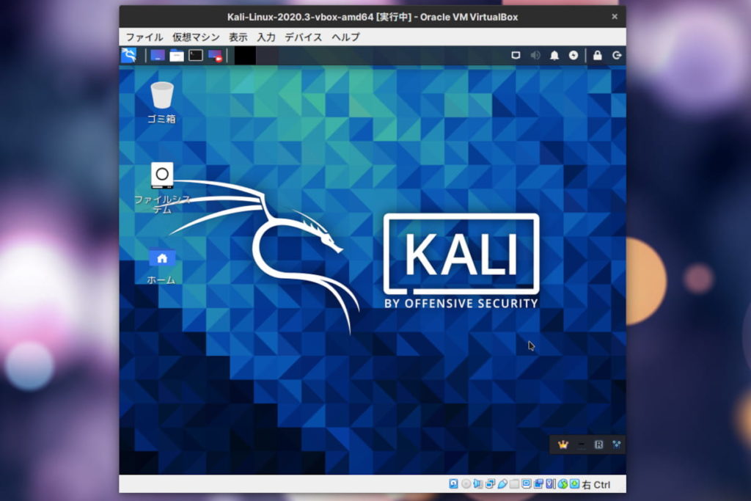This screenshot has height=501, width=751.
Task: Toggle mute using the speaker icon in the panel
Action: tap(535, 55)
